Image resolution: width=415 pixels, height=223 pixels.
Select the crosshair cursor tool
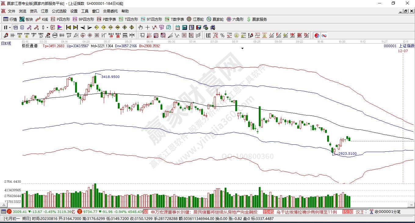[148, 27]
